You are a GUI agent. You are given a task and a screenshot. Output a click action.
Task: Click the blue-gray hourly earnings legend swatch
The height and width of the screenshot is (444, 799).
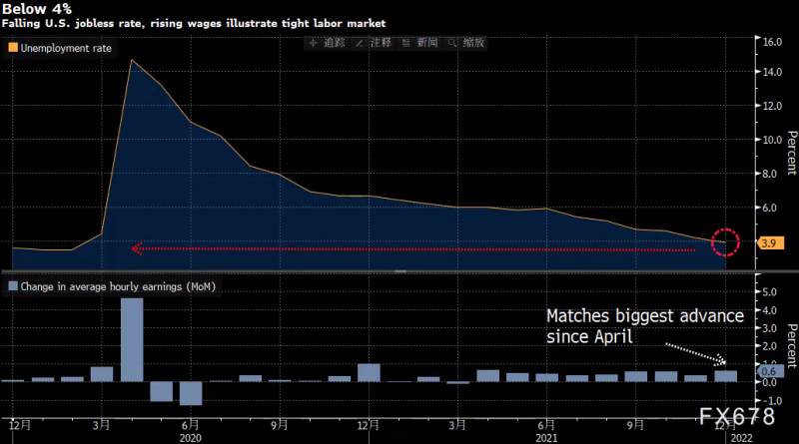click(13, 286)
